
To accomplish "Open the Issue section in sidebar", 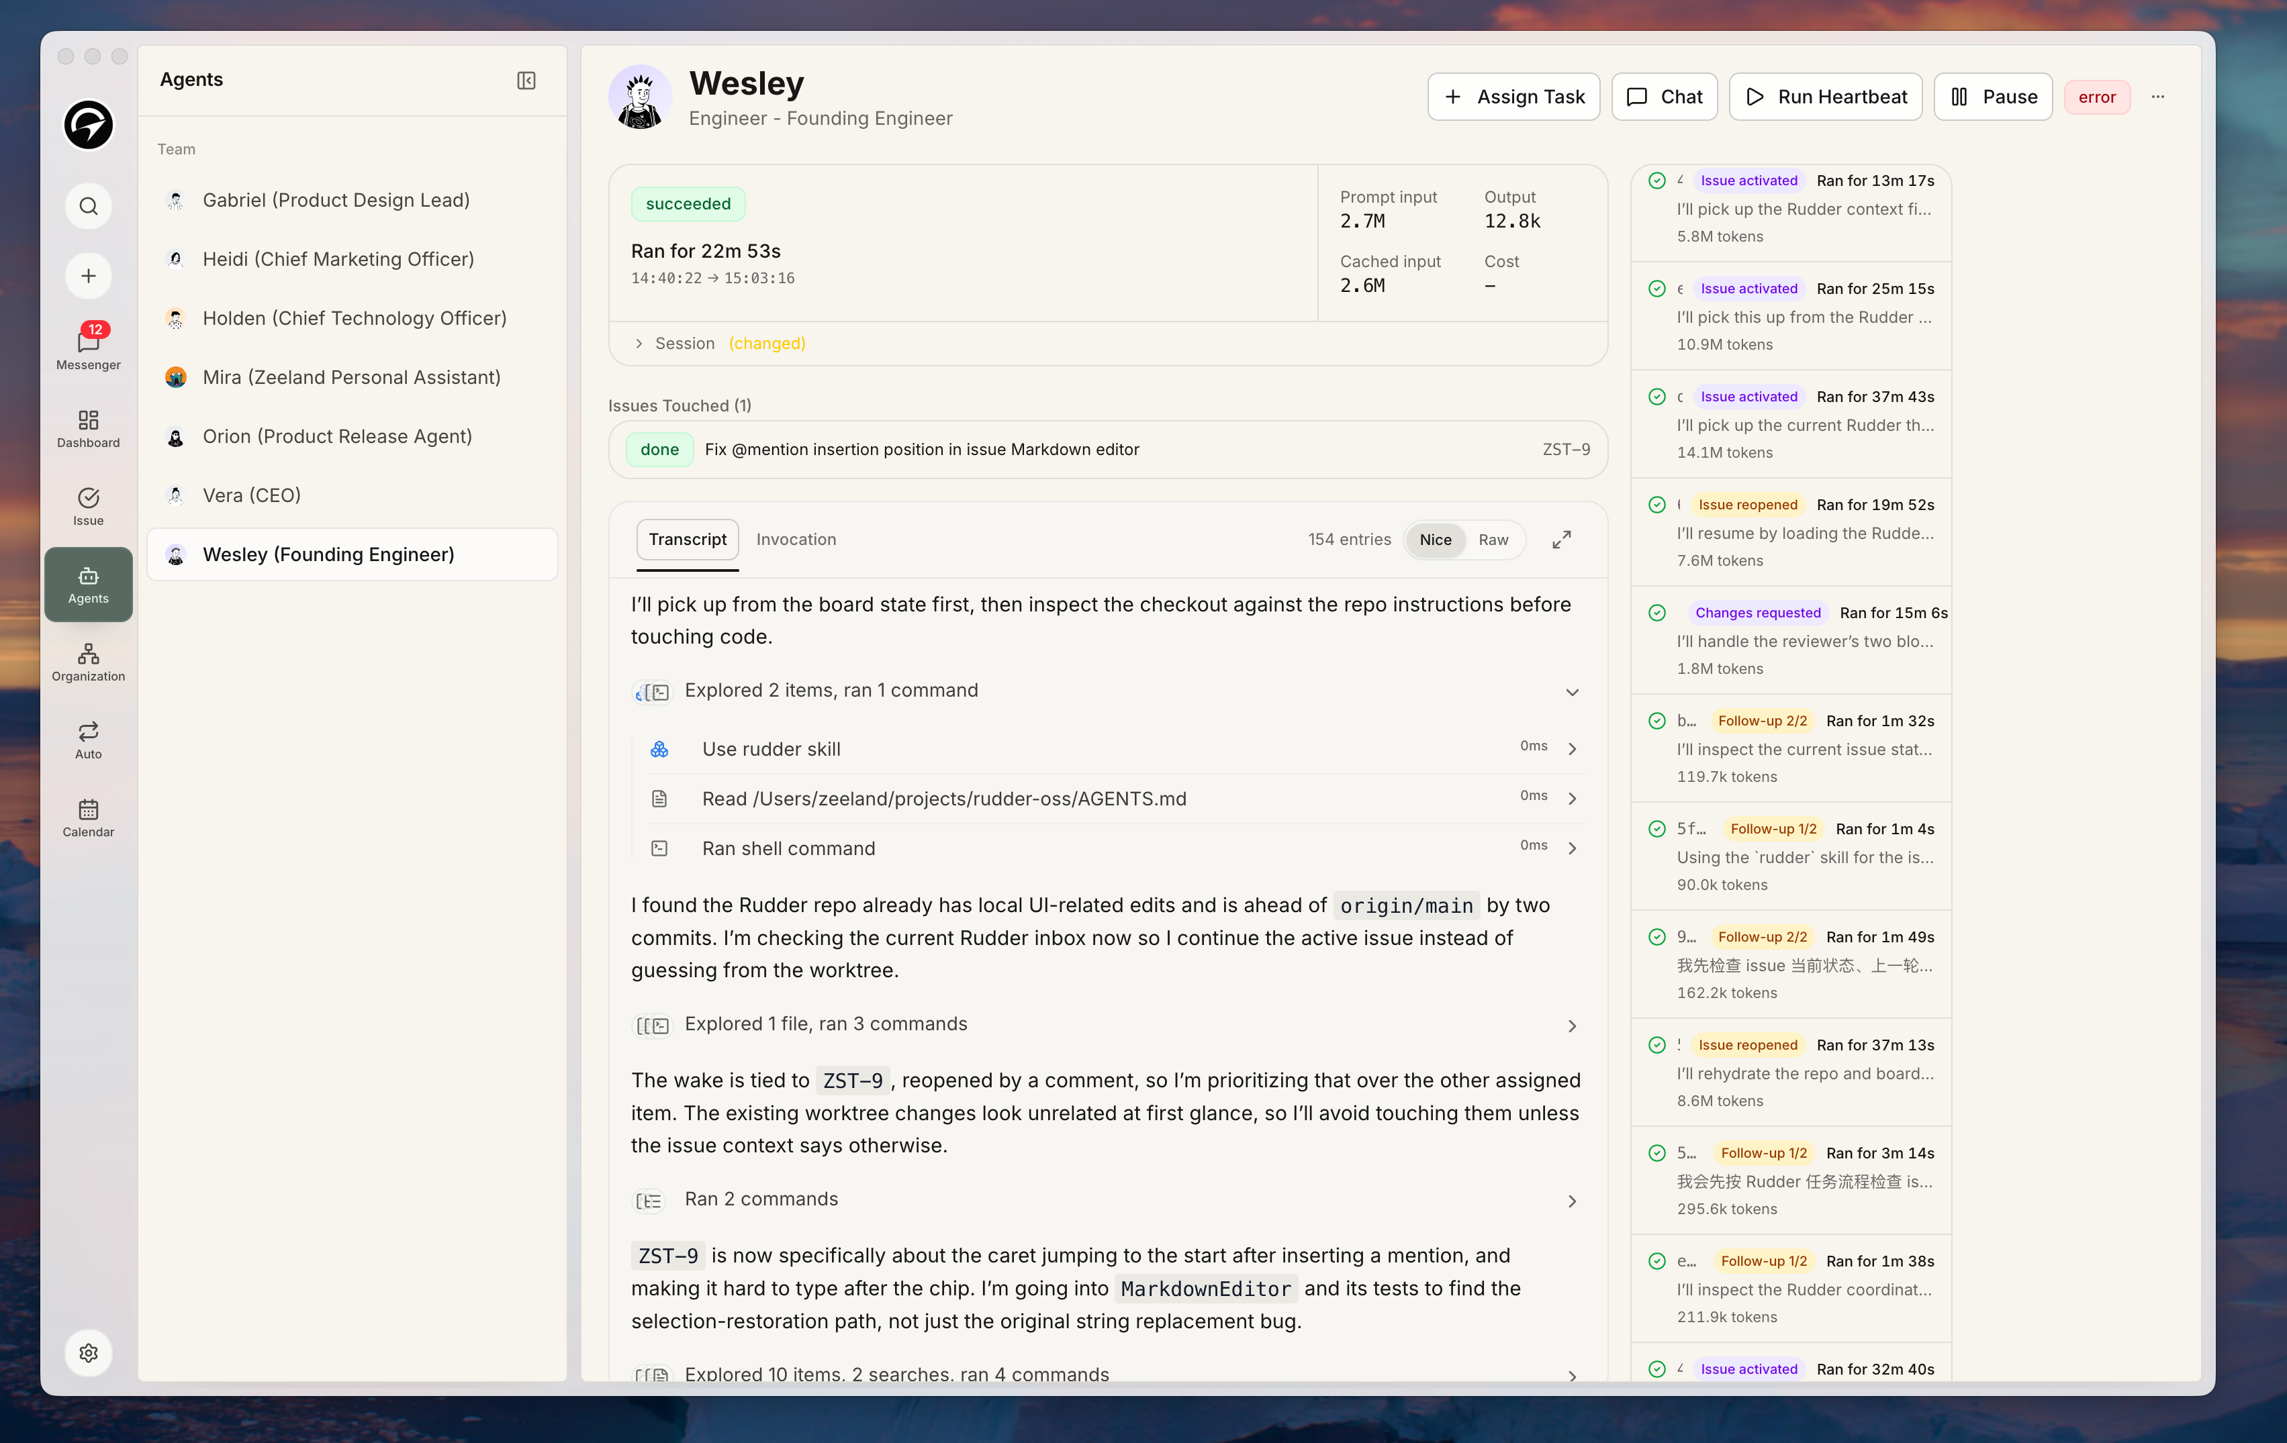I will [x=89, y=507].
